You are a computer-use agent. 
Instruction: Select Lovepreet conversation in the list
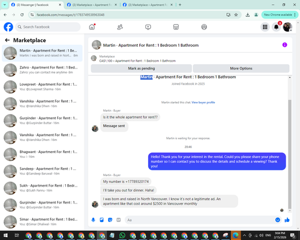pyautogui.click(x=42, y=87)
